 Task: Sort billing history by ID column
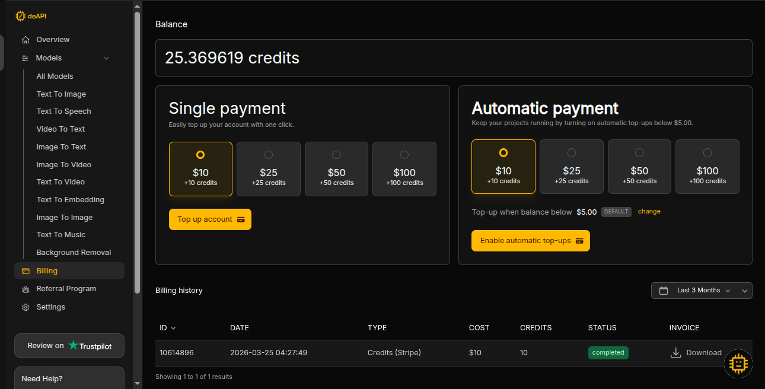tap(168, 328)
